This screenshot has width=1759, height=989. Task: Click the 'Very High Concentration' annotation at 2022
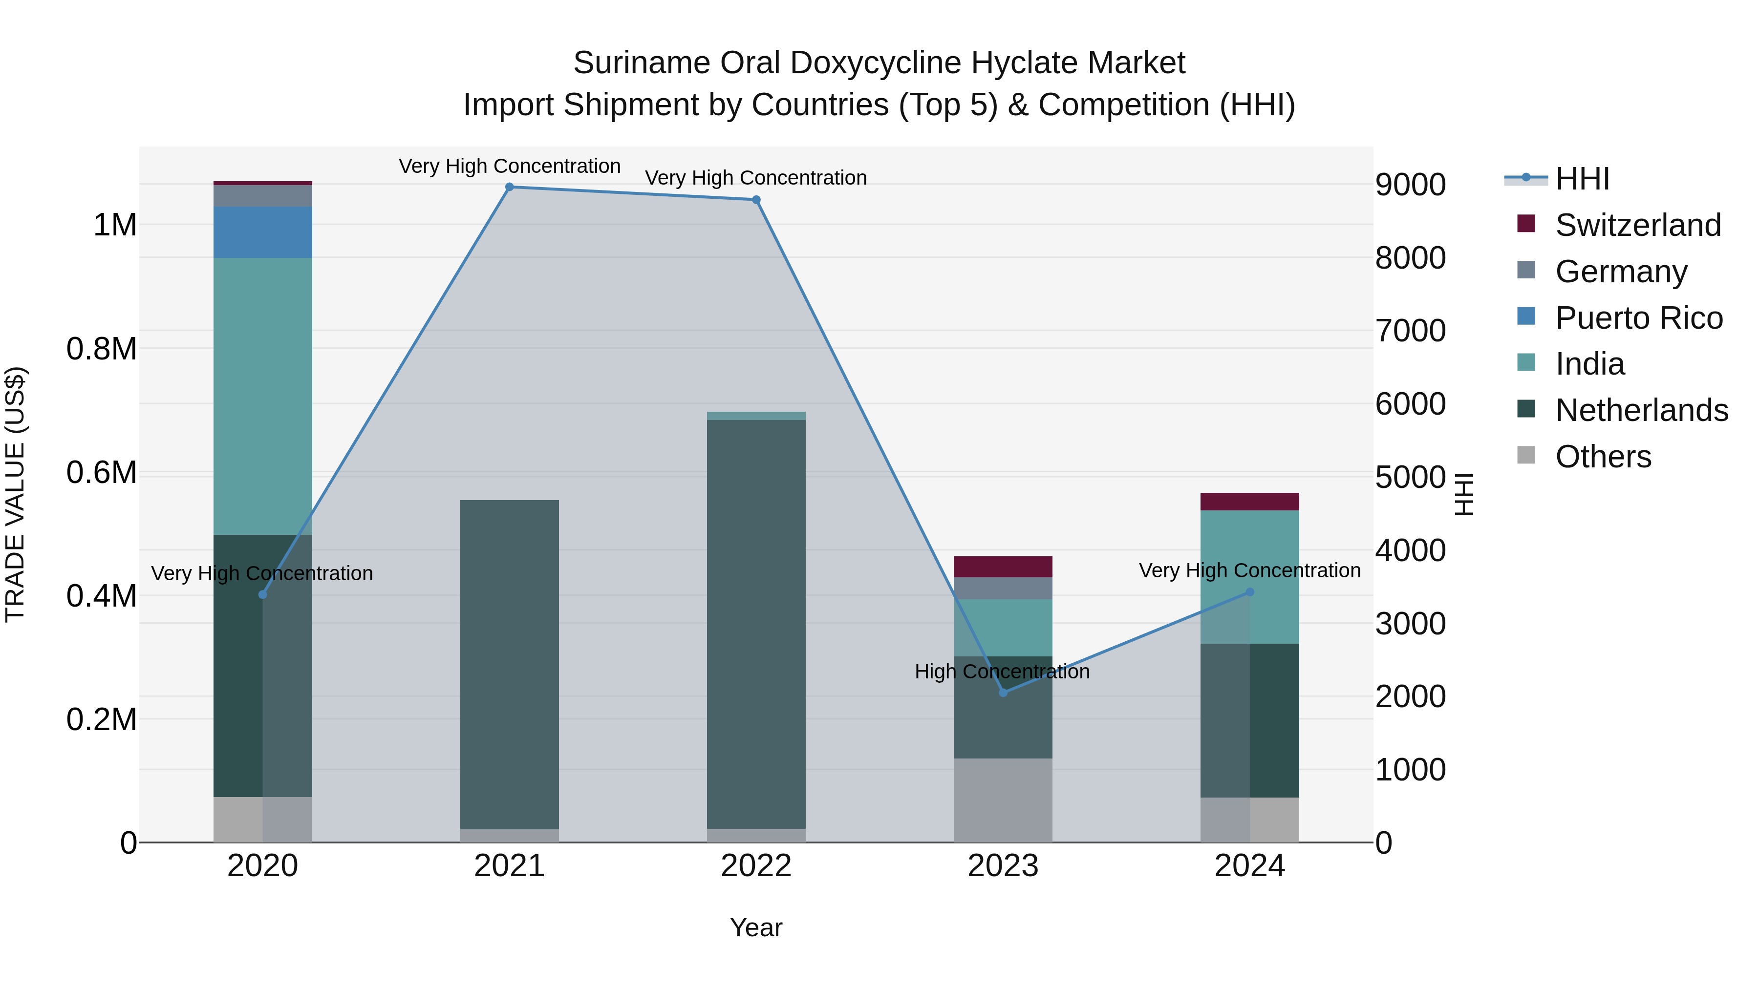click(x=756, y=177)
